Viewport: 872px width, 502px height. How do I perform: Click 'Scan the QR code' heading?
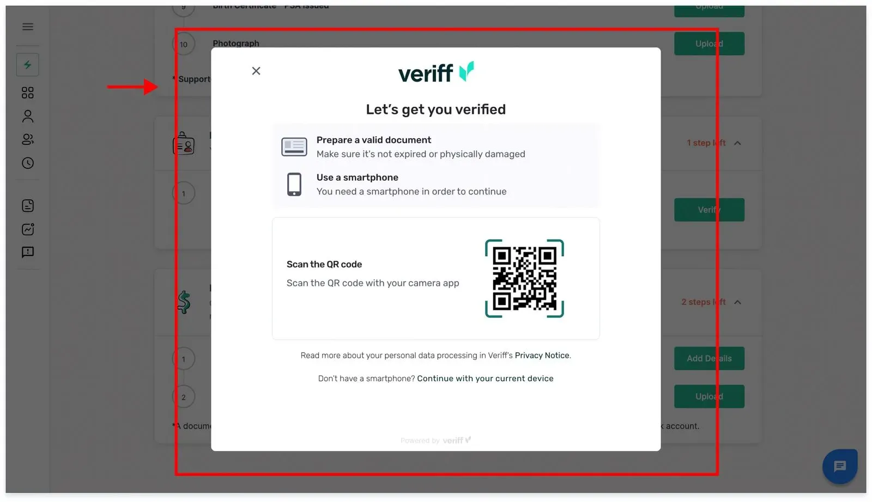point(324,264)
